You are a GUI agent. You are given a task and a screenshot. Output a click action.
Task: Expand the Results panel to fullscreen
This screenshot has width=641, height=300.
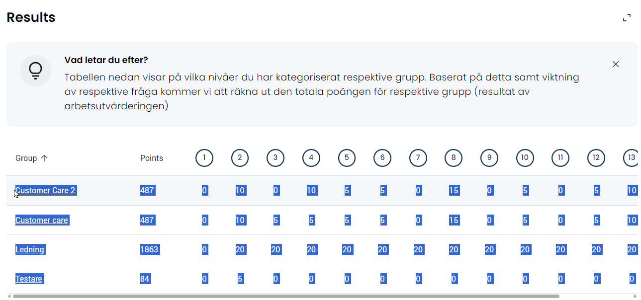tap(627, 18)
